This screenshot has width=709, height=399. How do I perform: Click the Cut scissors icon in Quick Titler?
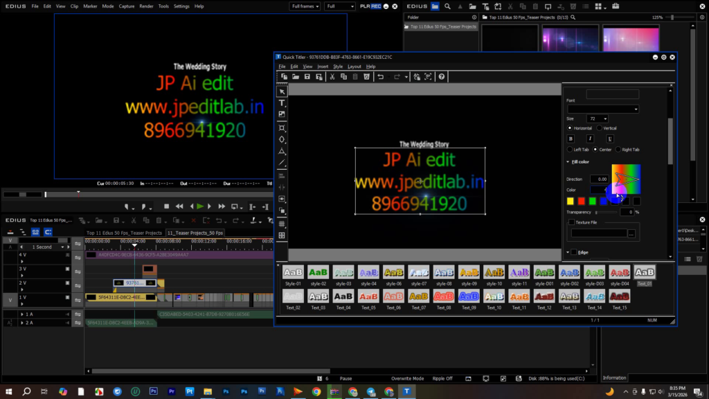click(333, 77)
